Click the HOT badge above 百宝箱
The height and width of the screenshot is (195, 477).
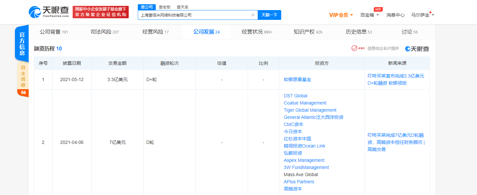tap(378, 9)
